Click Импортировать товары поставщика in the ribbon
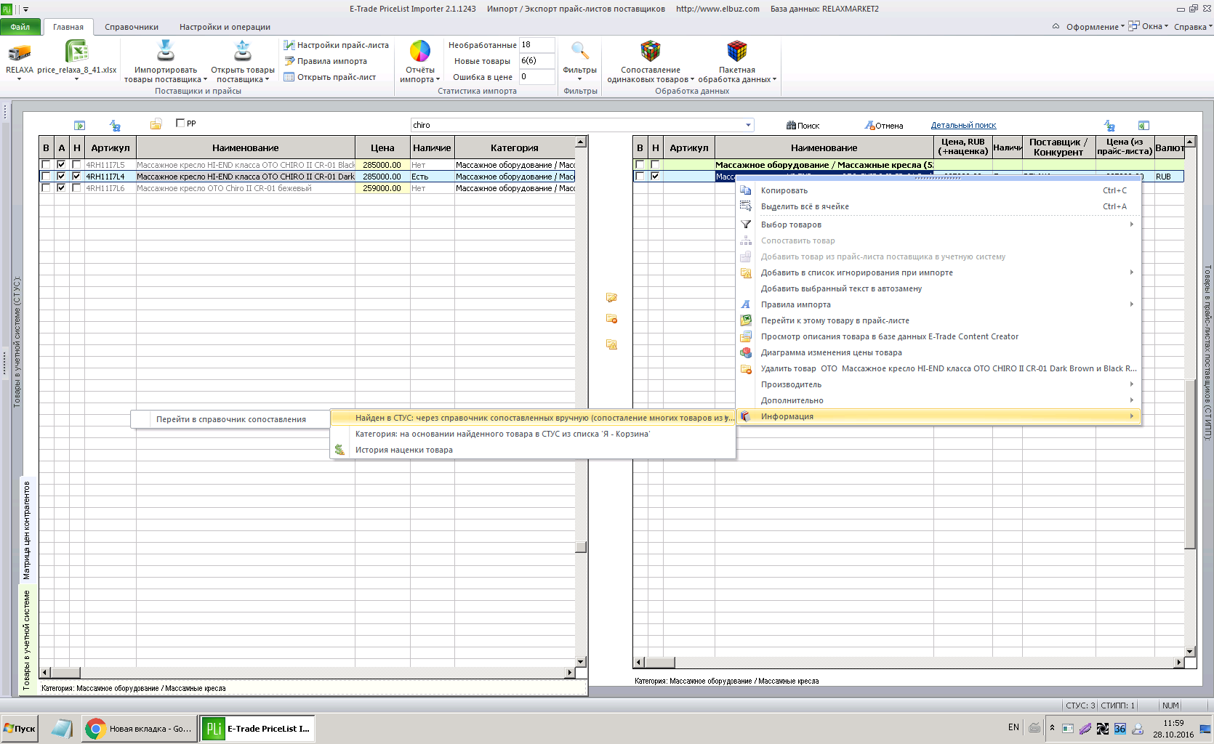 (x=166, y=62)
